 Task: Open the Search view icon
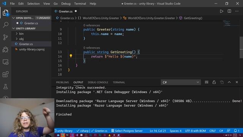(6, 25)
